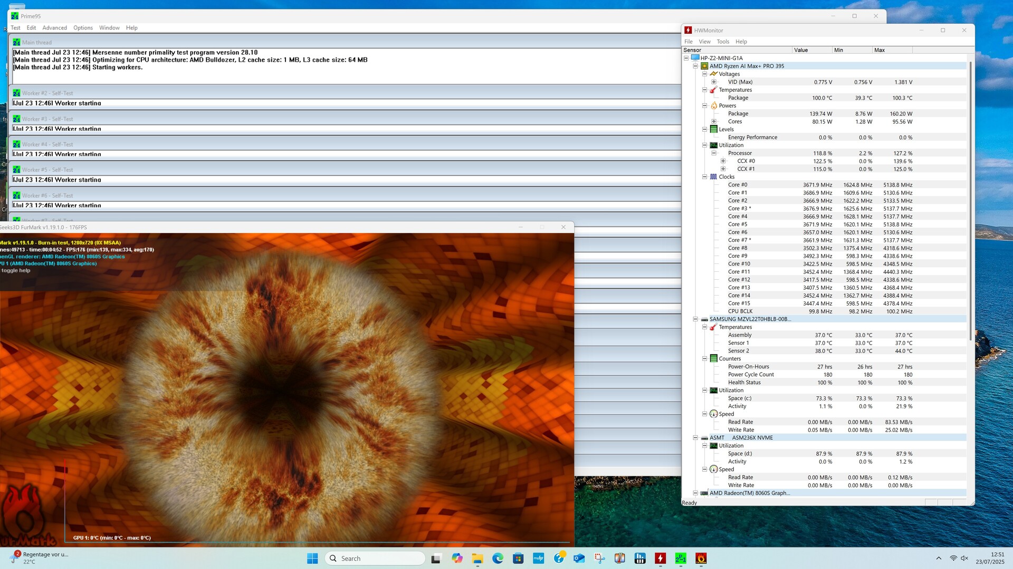
Task: Open Microsoft Edge from taskbar
Action: pos(498,558)
